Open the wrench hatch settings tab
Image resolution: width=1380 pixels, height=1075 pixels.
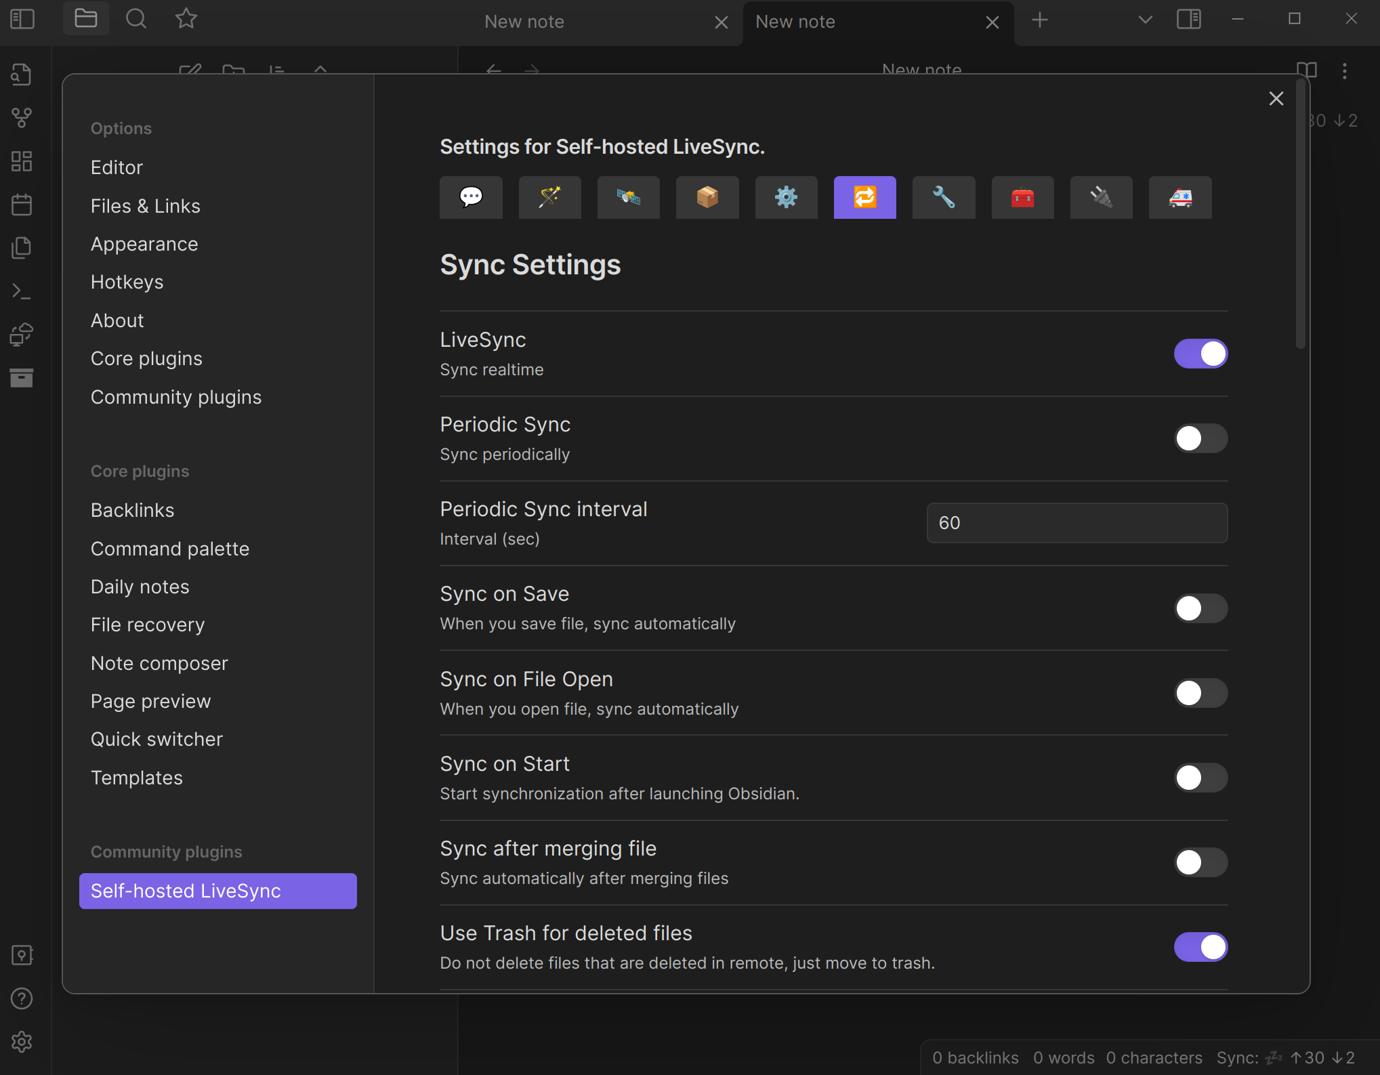(943, 197)
